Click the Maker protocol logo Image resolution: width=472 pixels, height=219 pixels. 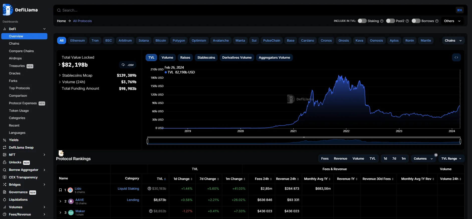click(x=71, y=213)
